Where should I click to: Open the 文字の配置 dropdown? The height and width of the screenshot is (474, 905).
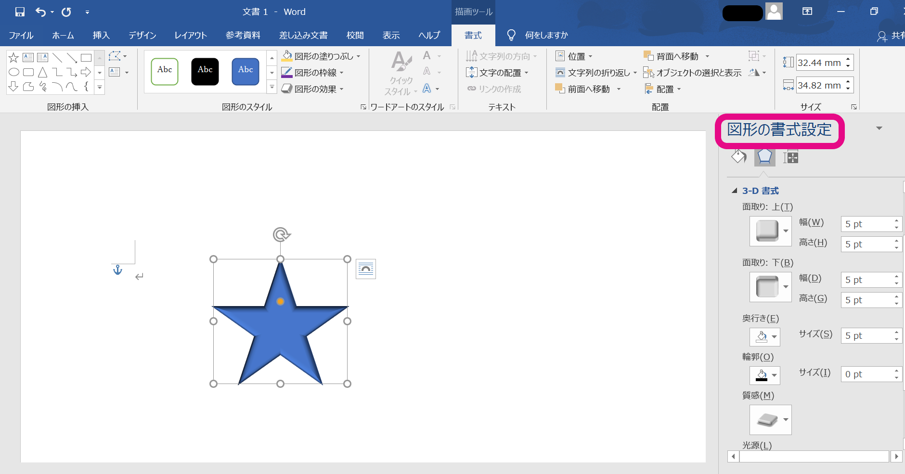(x=497, y=73)
